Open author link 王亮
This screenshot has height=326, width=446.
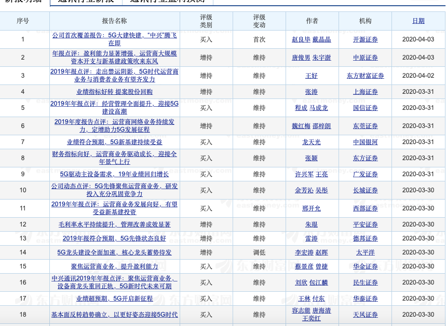pos(322,174)
